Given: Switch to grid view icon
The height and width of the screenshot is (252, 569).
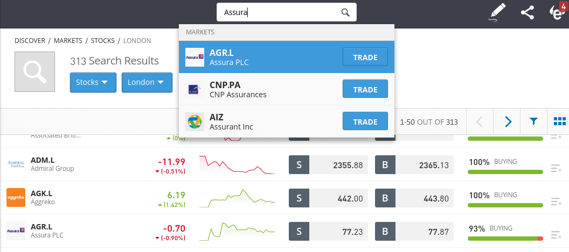Looking at the screenshot, I should click(559, 121).
